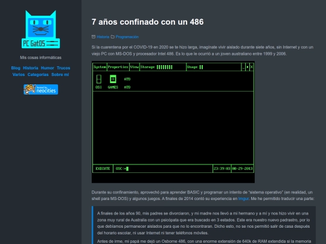Visit the Sobre mí page
Screen dimensions: 326x244
(60, 75)
